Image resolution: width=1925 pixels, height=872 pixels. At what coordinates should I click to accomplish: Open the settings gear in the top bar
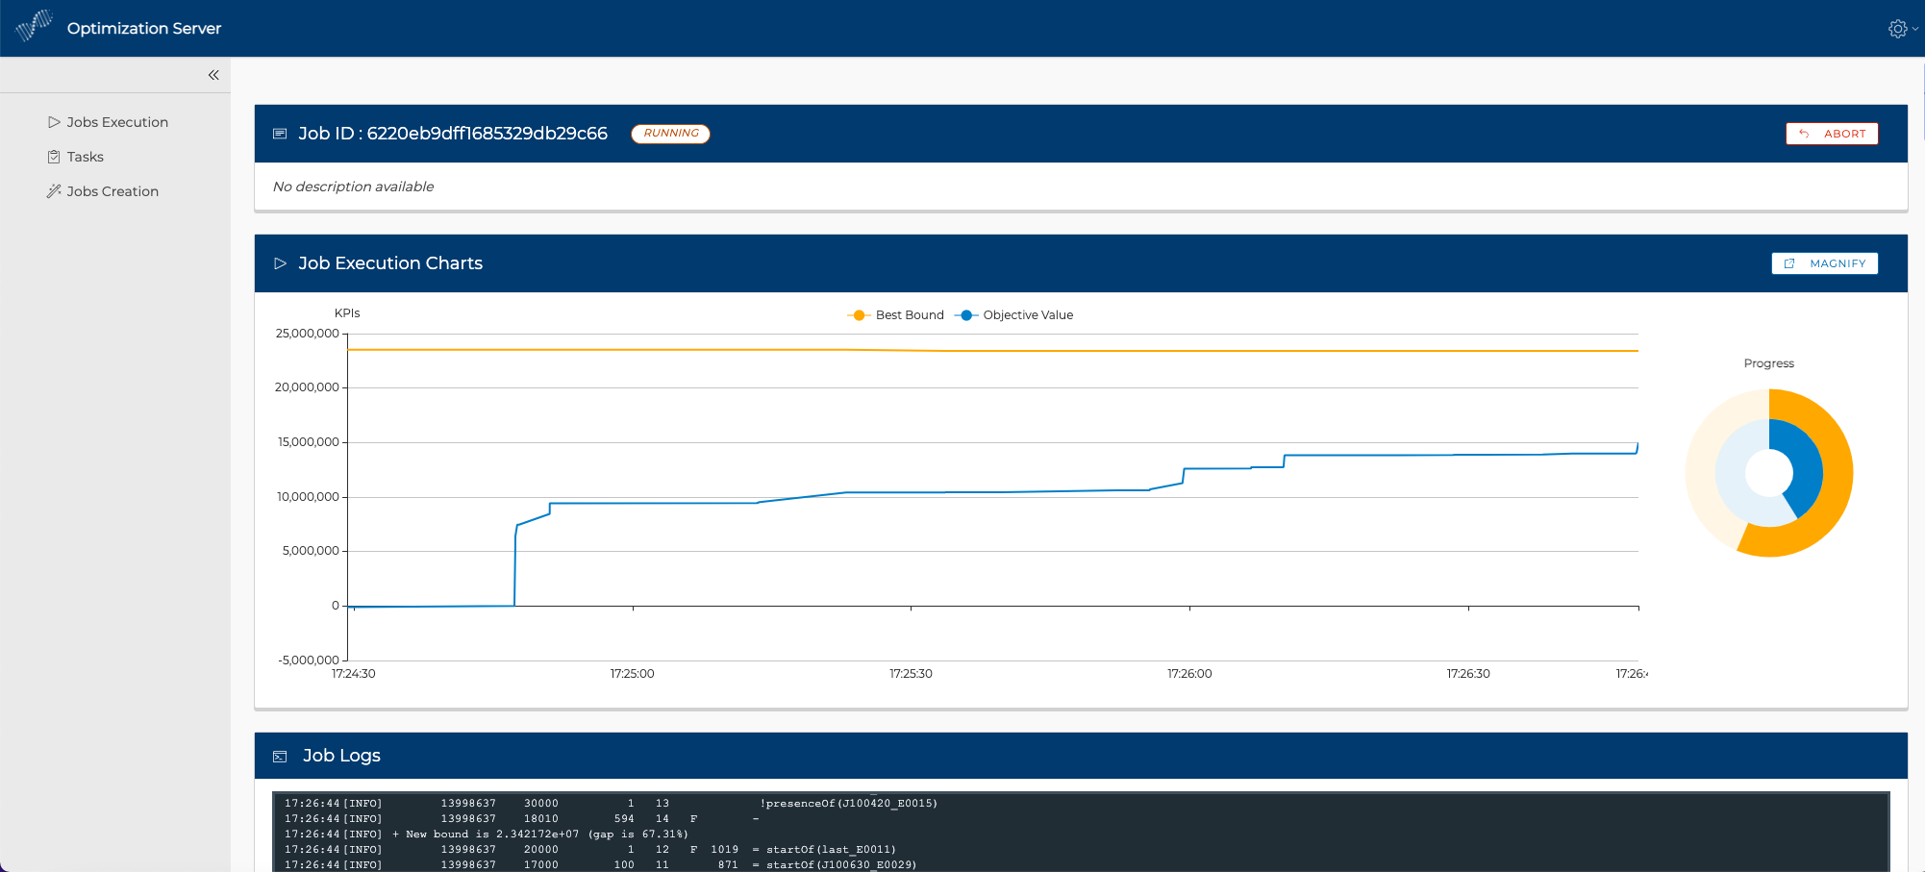(1895, 28)
